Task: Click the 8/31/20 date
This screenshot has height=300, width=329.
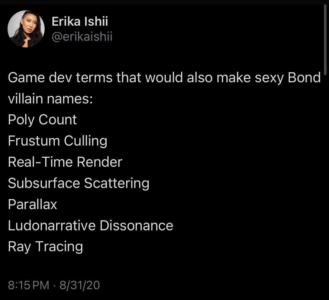Action: [x=80, y=285]
